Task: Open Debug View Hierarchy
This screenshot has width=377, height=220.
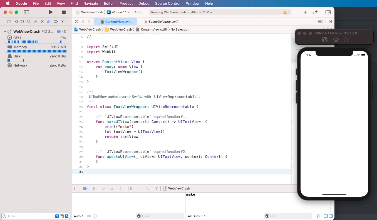Action: tap(130, 188)
